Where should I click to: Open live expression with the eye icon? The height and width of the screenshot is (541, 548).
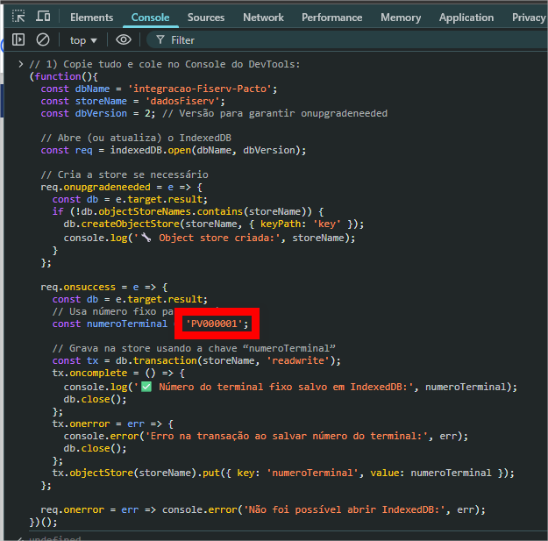click(124, 39)
